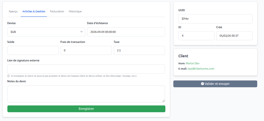Screen dimensions: 264x121
Task: Focus the Date d'échéance input field
Action: pos(126,32)
